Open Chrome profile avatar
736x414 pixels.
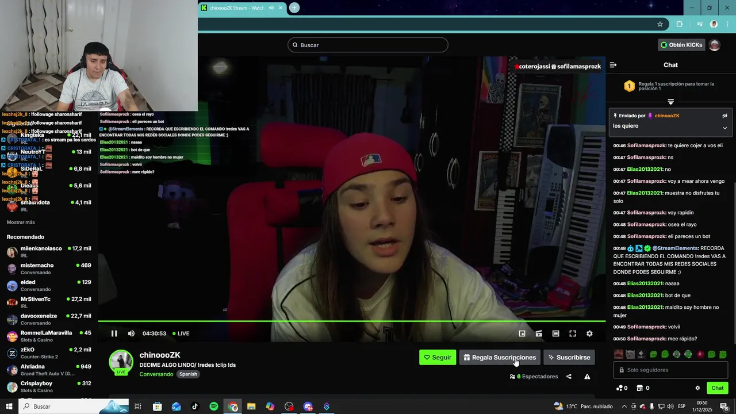point(714,24)
